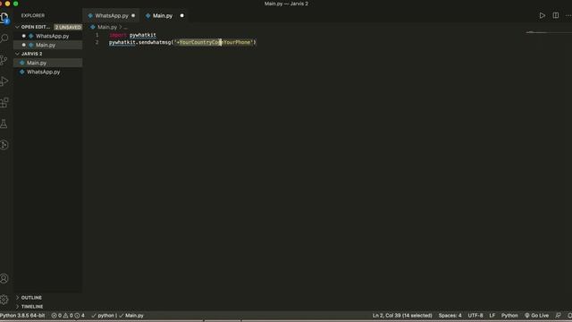Viewport: 572px width, 322px height.
Task: Select Main.py under Open Editors
Action: (x=46, y=45)
